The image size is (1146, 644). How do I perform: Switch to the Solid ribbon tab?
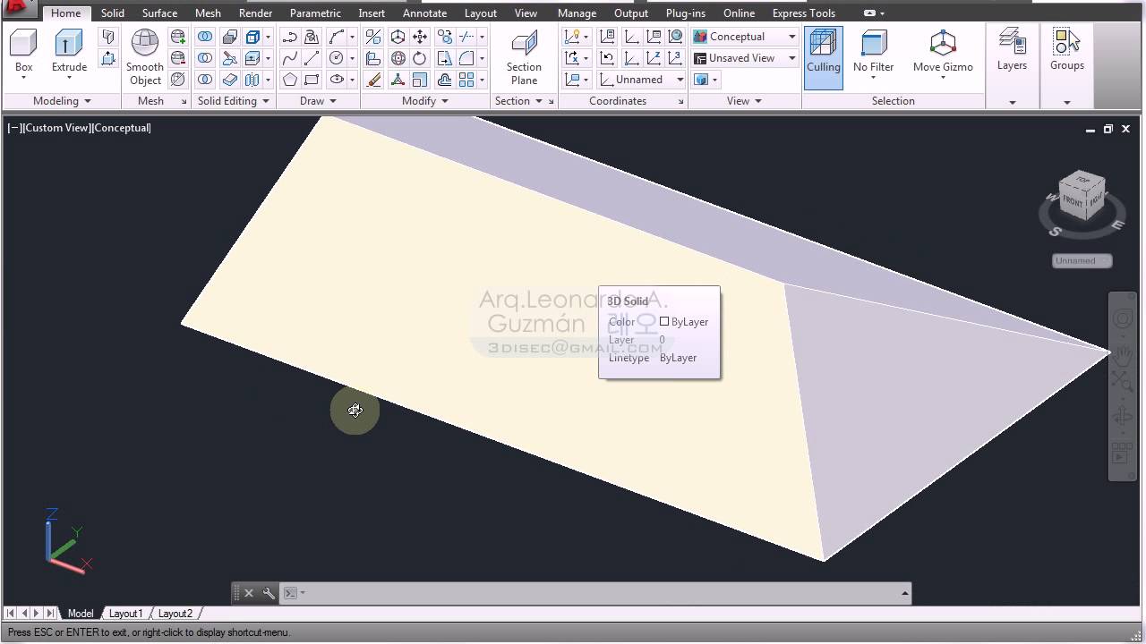pos(113,13)
